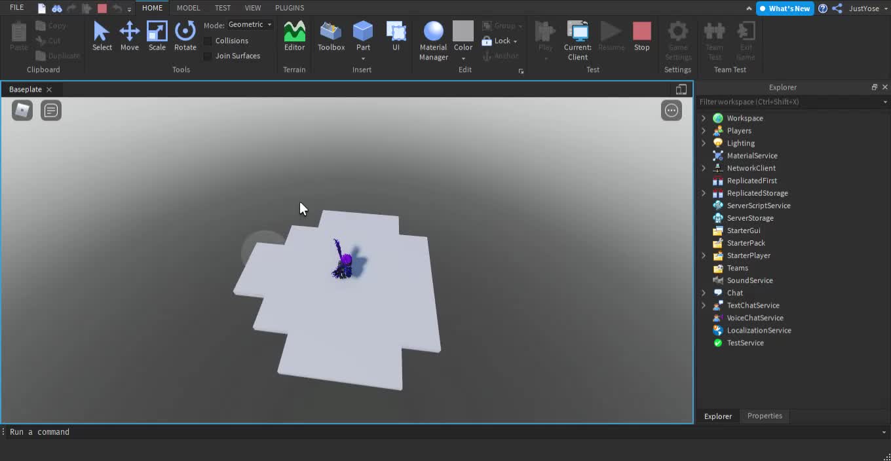Enable the Collisions option

click(208, 41)
